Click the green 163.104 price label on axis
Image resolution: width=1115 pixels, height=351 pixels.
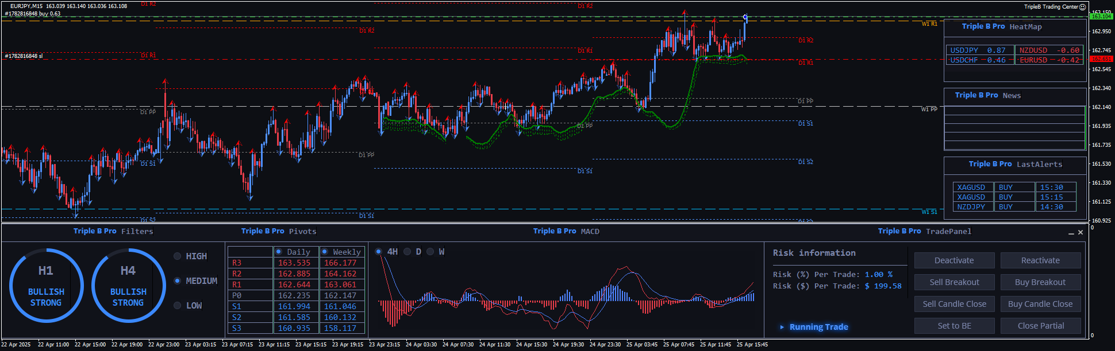coord(1101,17)
